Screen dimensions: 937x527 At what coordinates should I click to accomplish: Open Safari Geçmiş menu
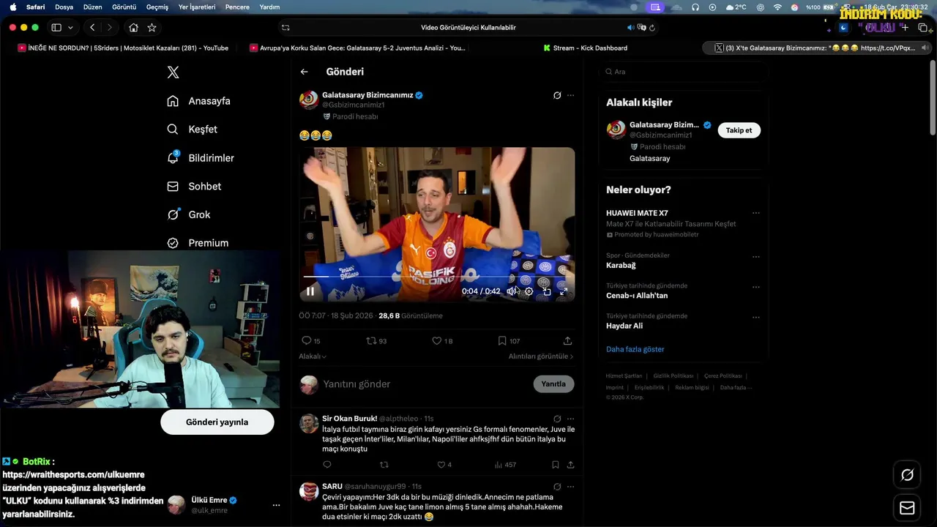[x=157, y=7]
